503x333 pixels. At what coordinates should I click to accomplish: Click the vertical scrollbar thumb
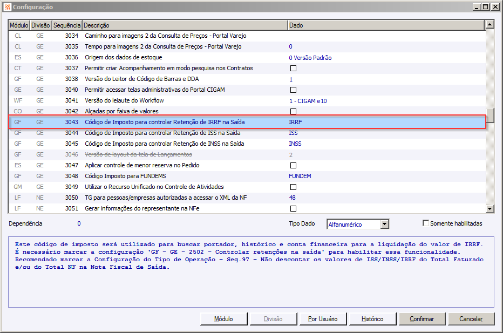(x=490, y=116)
